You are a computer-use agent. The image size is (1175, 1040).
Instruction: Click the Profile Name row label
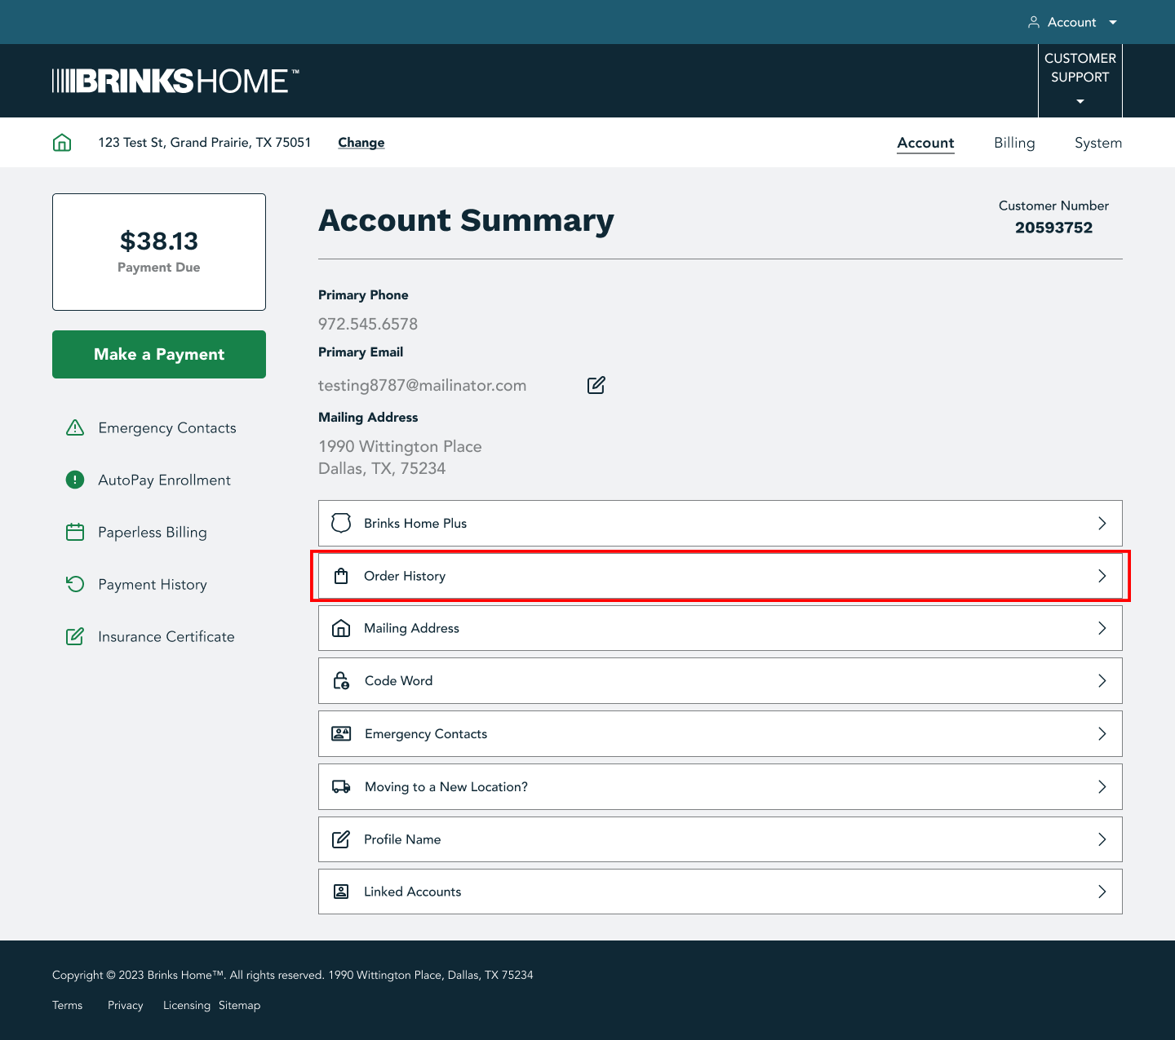click(402, 839)
